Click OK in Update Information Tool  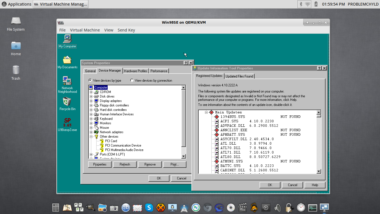pyautogui.click(x=270, y=185)
